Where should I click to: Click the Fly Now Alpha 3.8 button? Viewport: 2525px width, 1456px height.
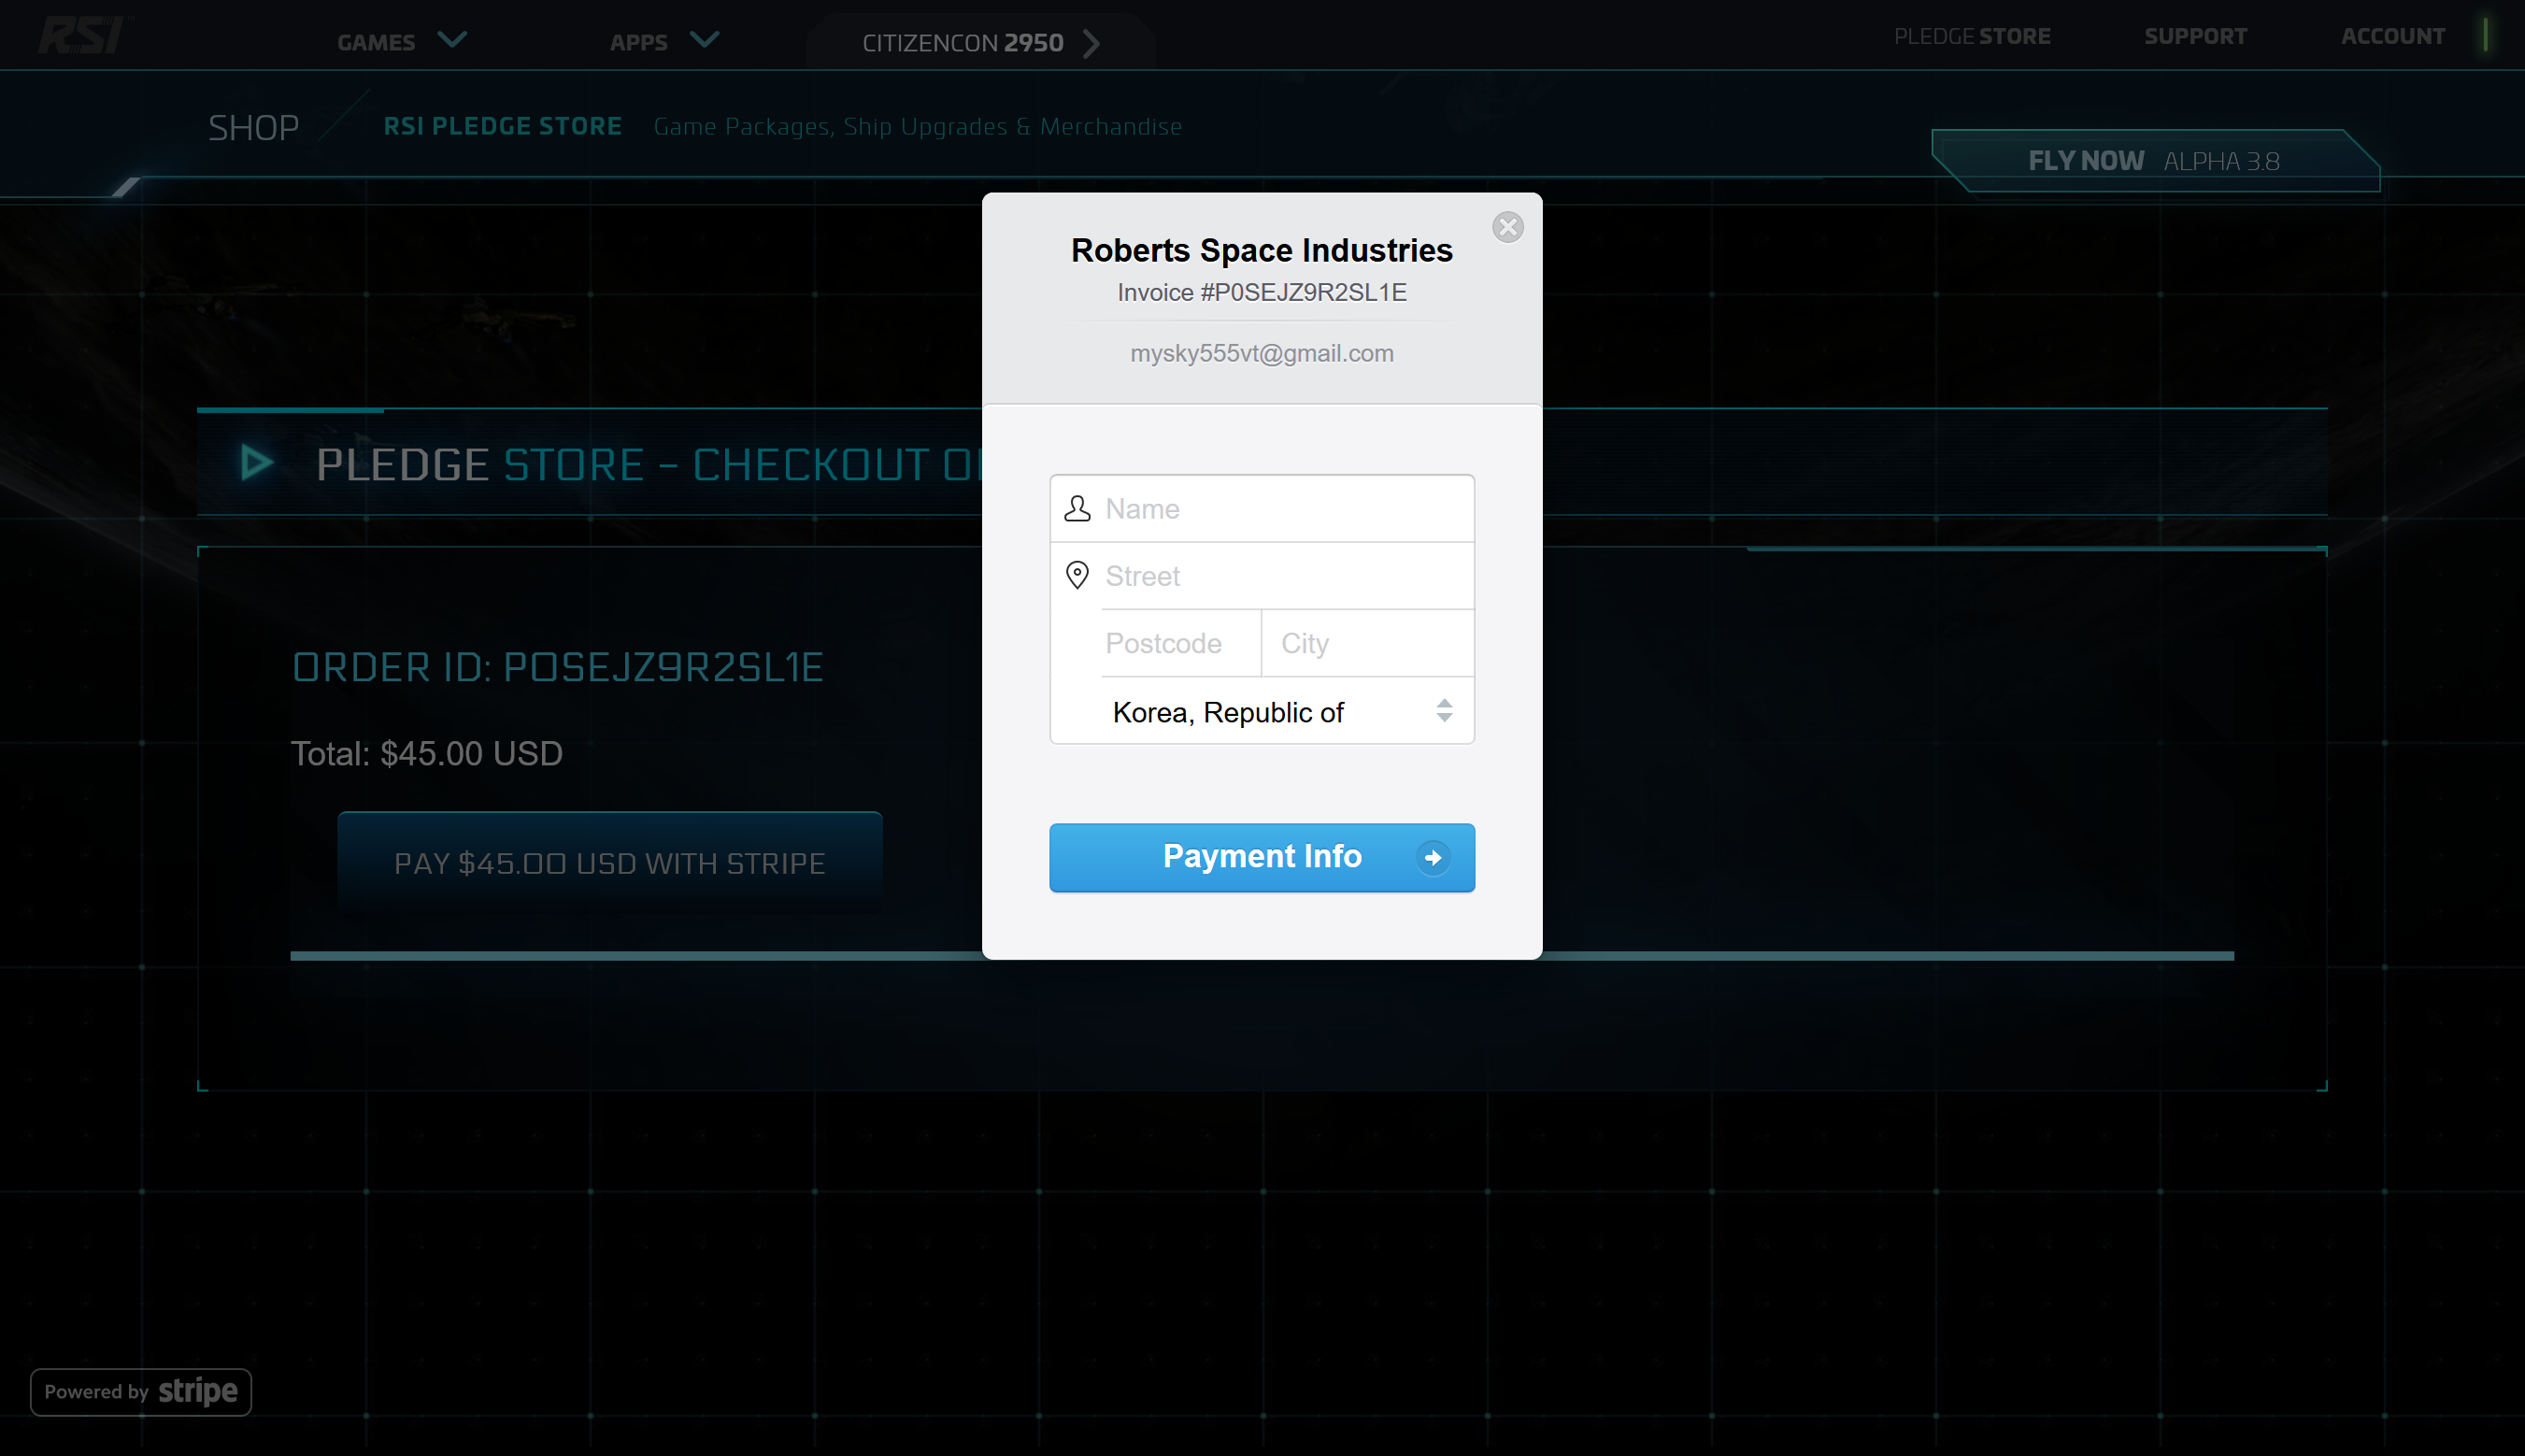(2154, 161)
